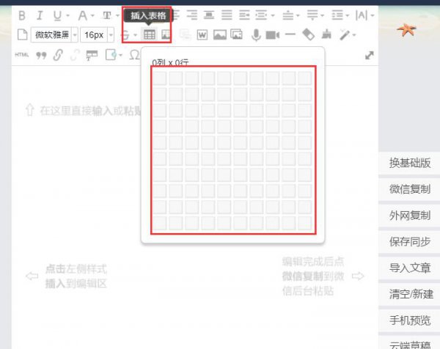
Task: Click the first-line indent icon
Action: 244,15
